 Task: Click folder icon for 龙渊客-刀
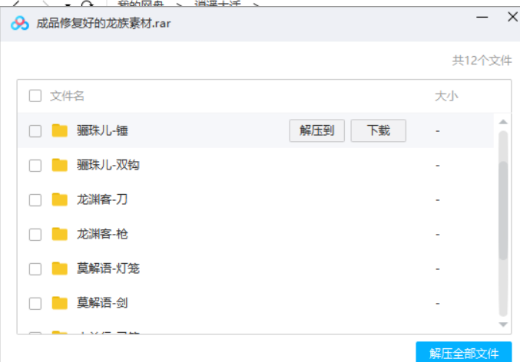point(60,199)
